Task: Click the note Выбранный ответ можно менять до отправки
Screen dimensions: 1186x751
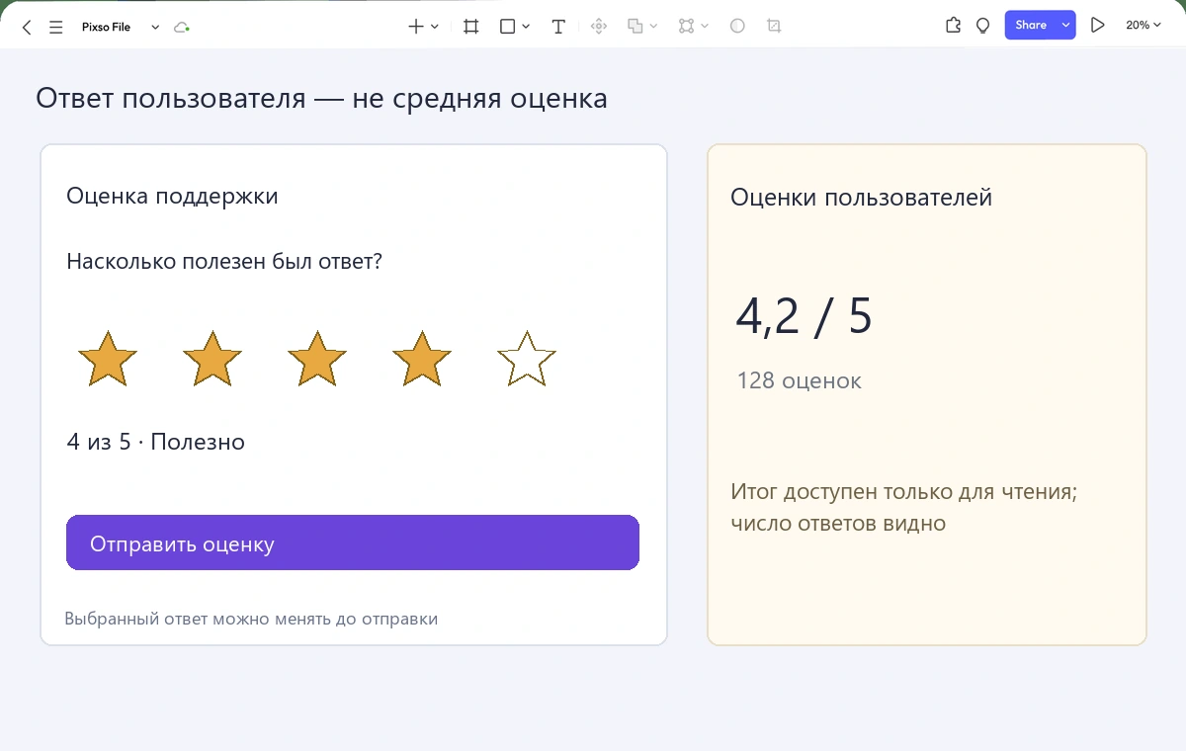Action: point(251,619)
